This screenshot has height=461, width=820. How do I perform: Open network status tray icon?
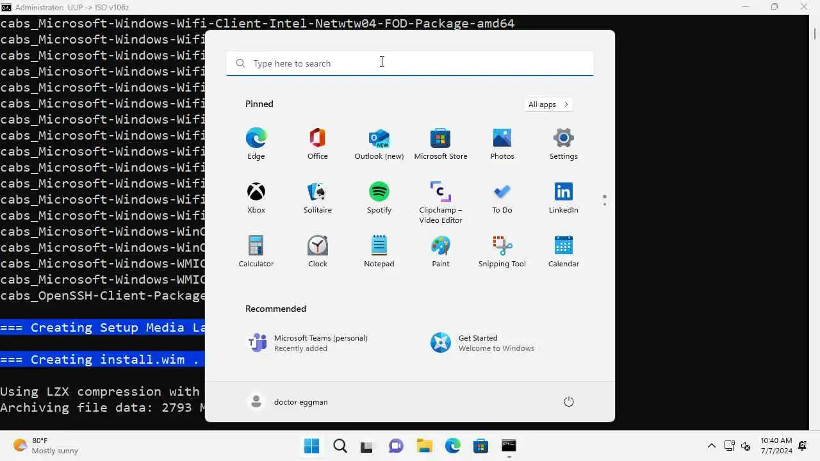(729, 446)
